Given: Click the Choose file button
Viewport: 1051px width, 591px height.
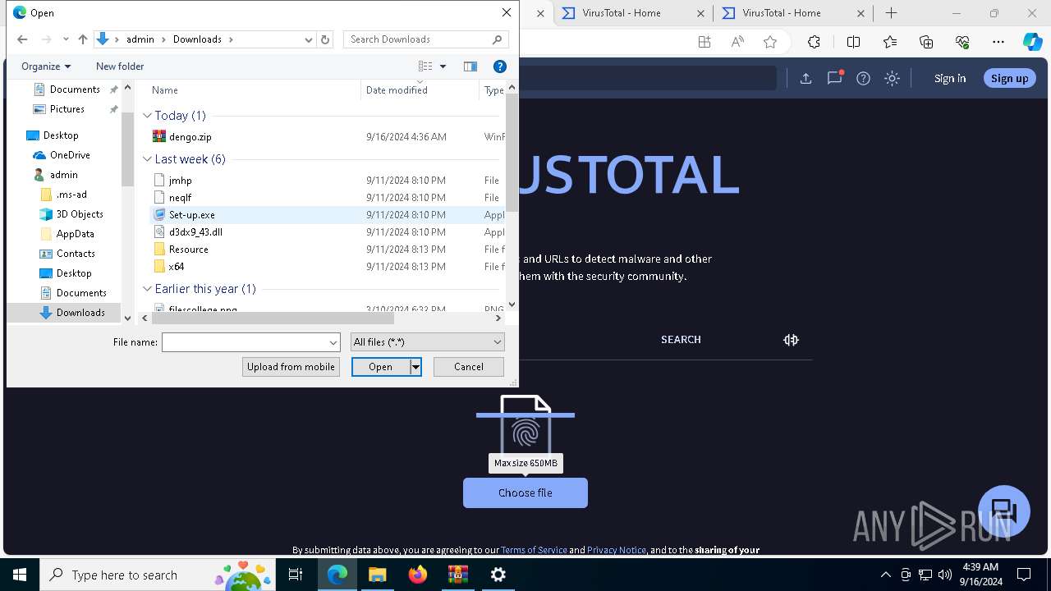Looking at the screenshot, I should click(x=525, y=493).
